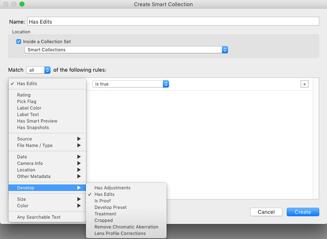Click arrow icon next to Other Metadata
This screenshot has width=327, height=239.
click(79, 176)
